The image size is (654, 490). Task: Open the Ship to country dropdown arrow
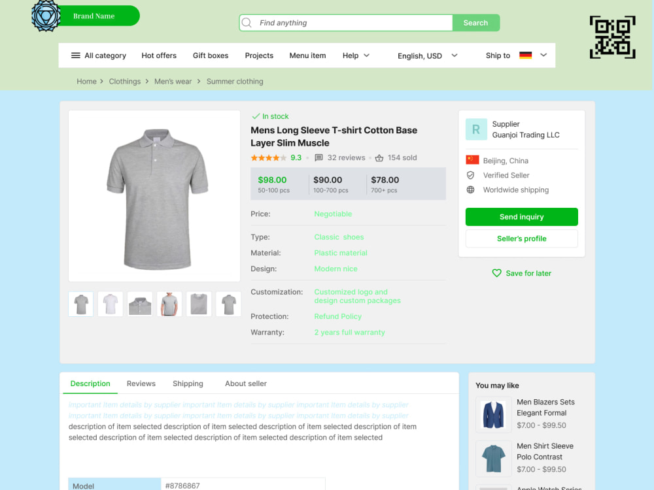[x=543, y=55]
